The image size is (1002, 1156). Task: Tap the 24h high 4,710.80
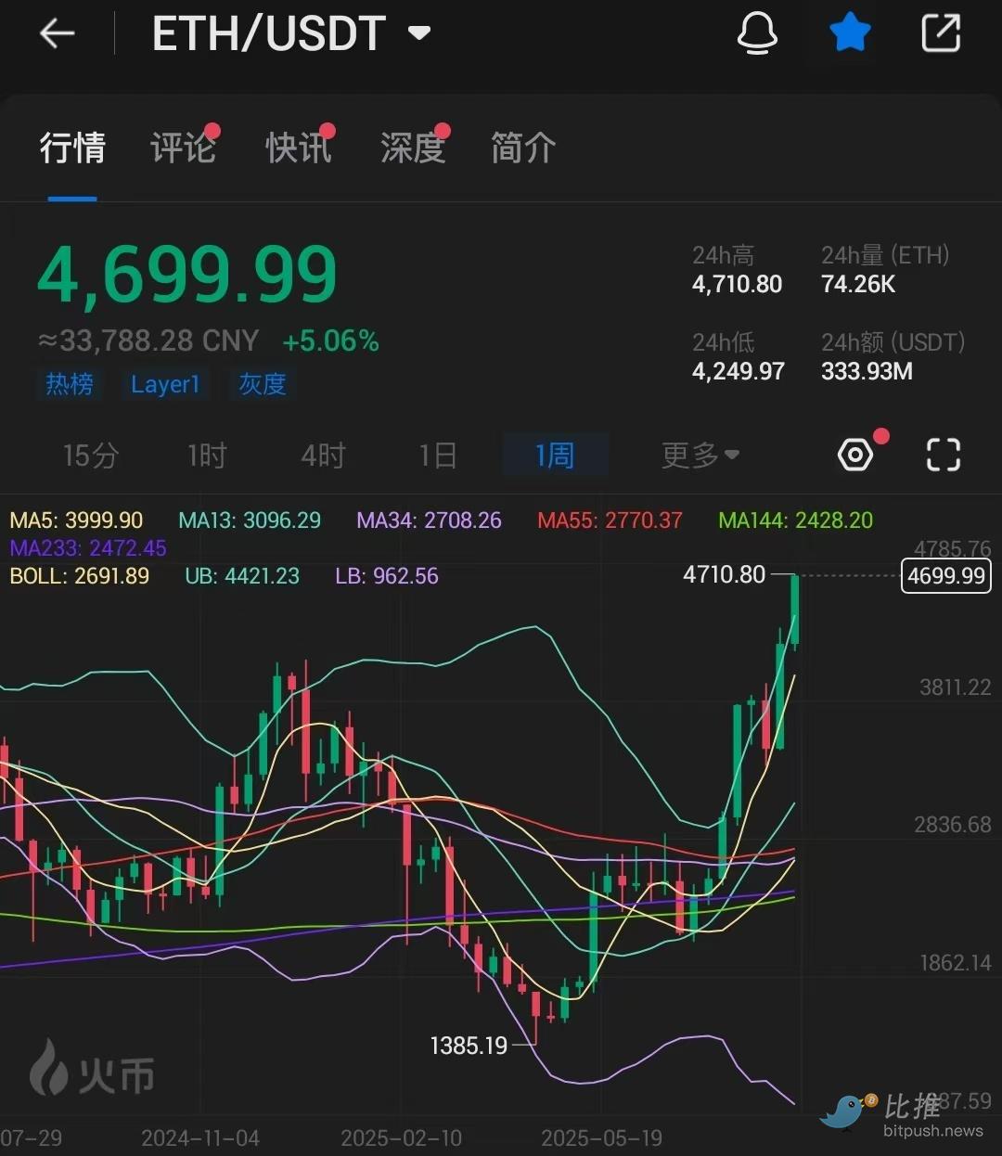click(x=737, y=284)
